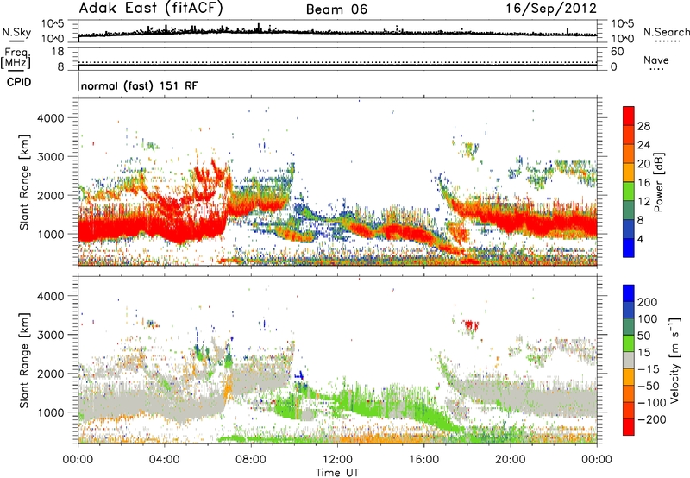Click '4000' on power panel range axis
Image resolution: width=690 pixels, height=478 pixels.
[51, 118]
